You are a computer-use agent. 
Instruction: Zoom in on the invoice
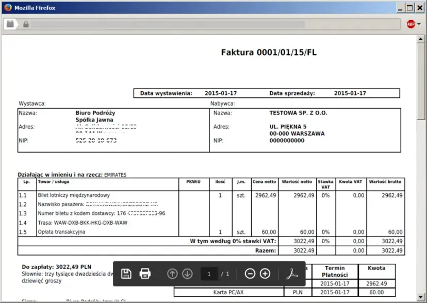coord(265,273)
